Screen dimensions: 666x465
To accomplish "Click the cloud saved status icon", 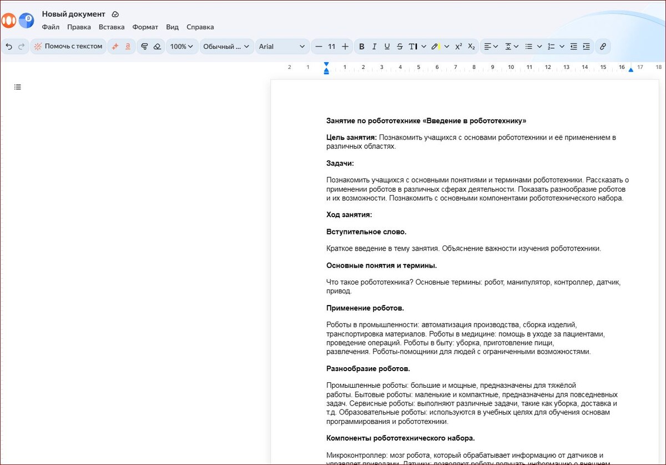I will [x=115, y=14].
